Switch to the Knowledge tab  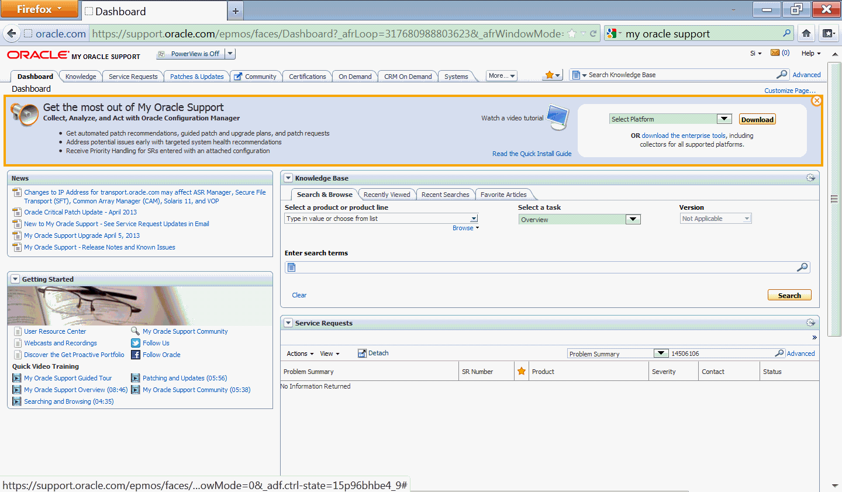(81, 77)
